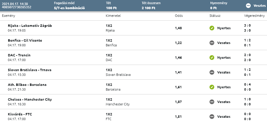
Task: Click the Státusz column header
Action: [215, 15]
